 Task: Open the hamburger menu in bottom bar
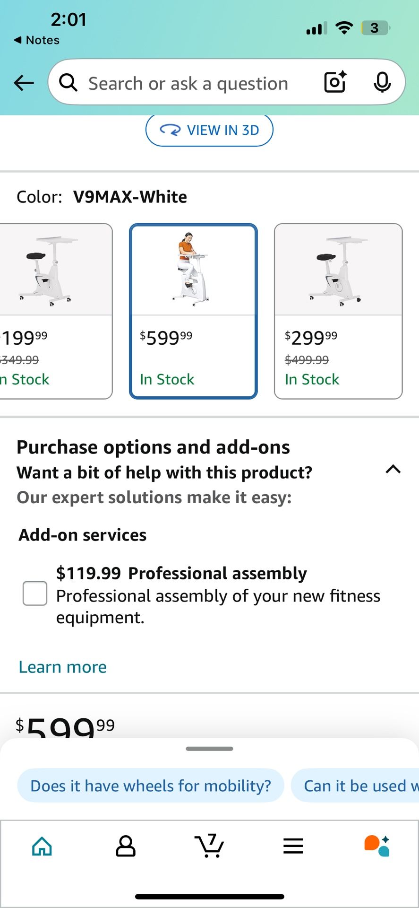(x=293, y=846)
